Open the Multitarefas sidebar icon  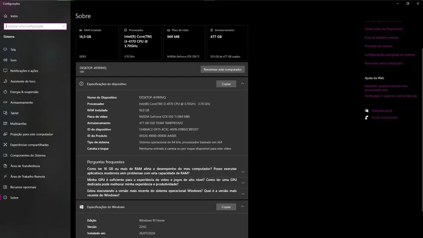point(5,124)
